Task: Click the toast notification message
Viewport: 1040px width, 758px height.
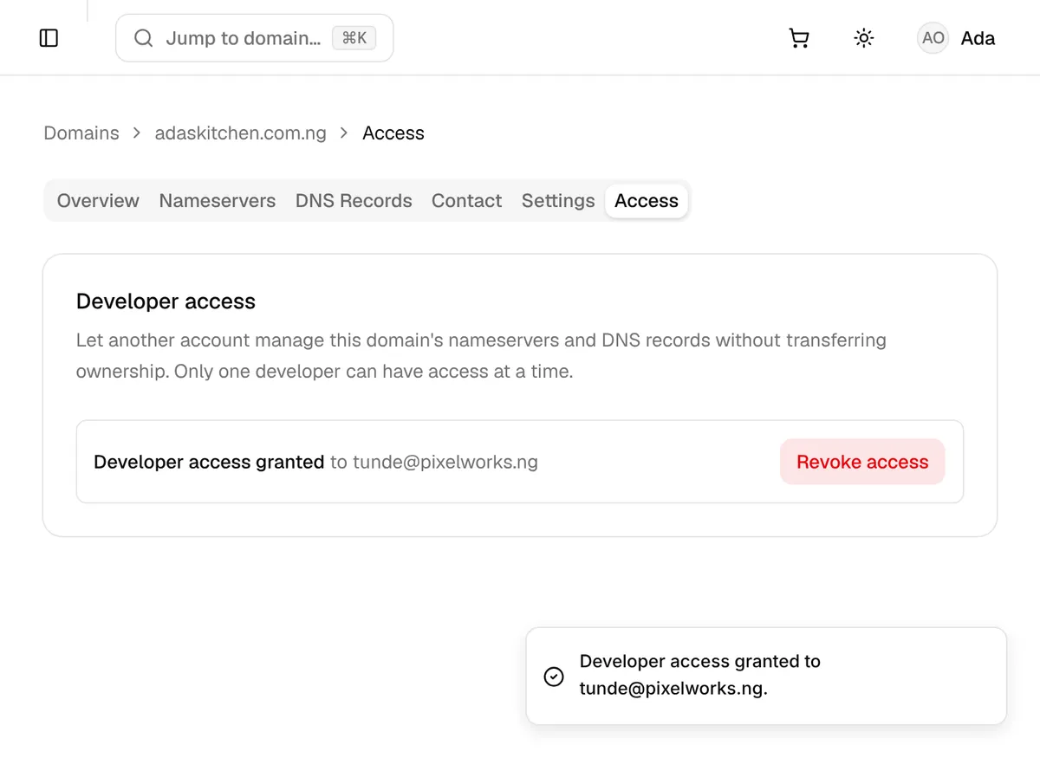Action: tap(700, 676)
